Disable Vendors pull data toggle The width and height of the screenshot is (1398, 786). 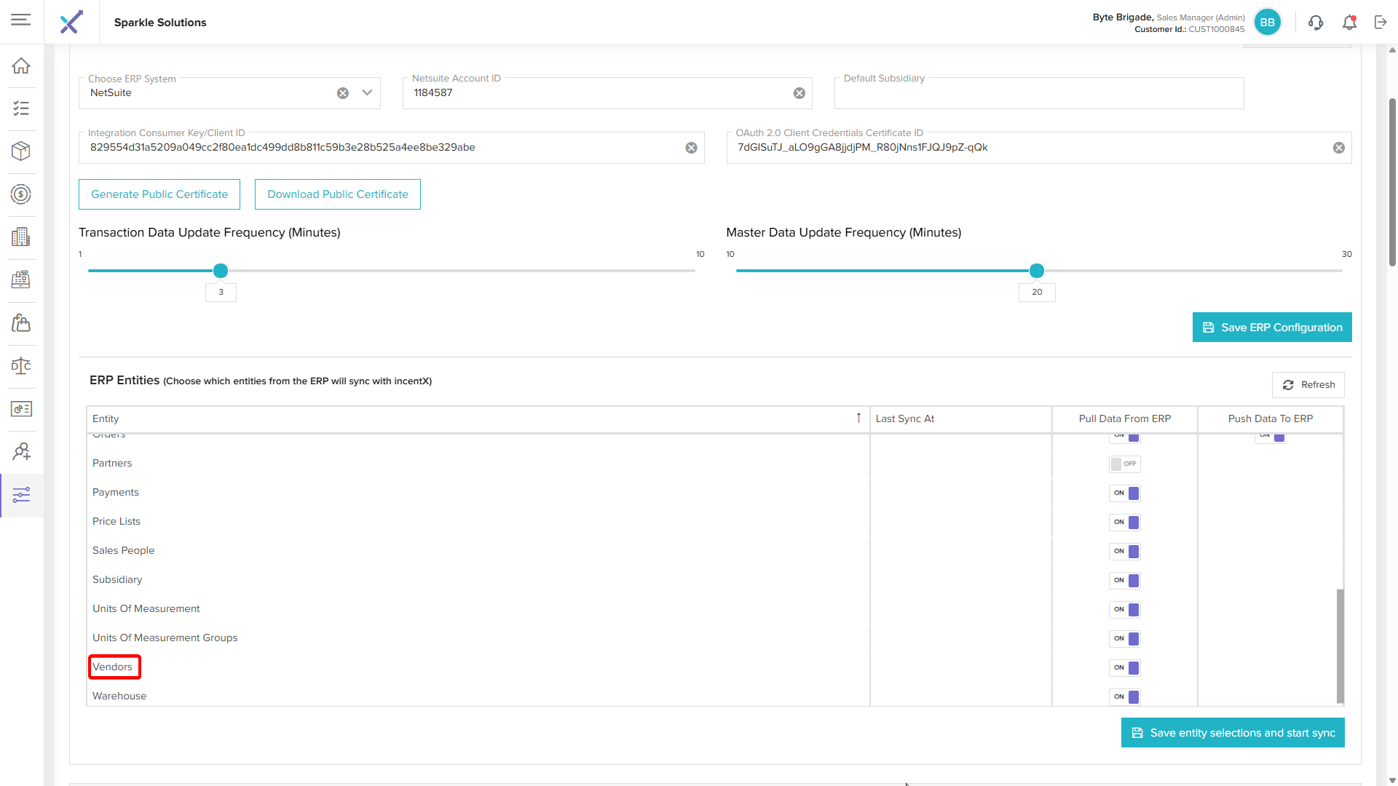coord(1124,667)
